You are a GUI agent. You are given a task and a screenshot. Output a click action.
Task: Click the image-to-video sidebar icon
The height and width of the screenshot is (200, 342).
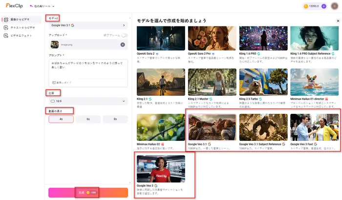(6, 20)
